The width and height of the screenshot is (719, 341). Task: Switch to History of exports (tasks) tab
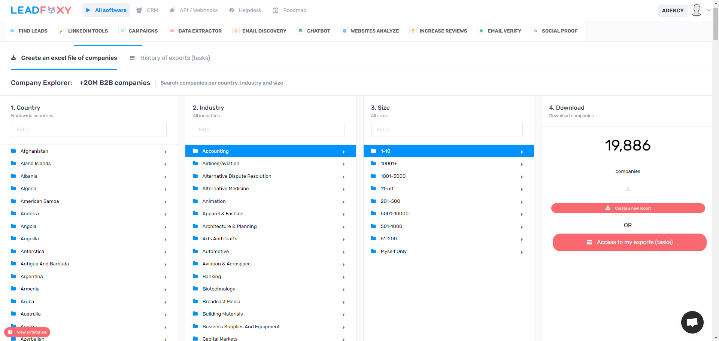[x=170, y=58]
